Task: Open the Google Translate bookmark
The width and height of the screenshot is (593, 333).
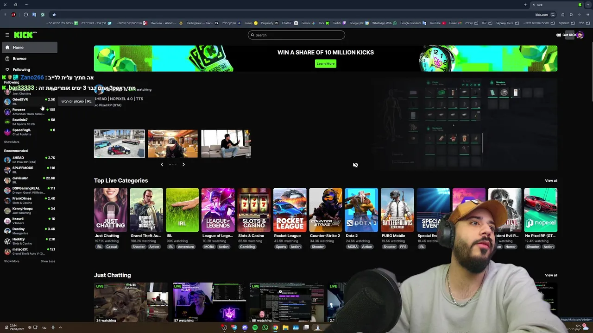Action: (x=413, y=23)
